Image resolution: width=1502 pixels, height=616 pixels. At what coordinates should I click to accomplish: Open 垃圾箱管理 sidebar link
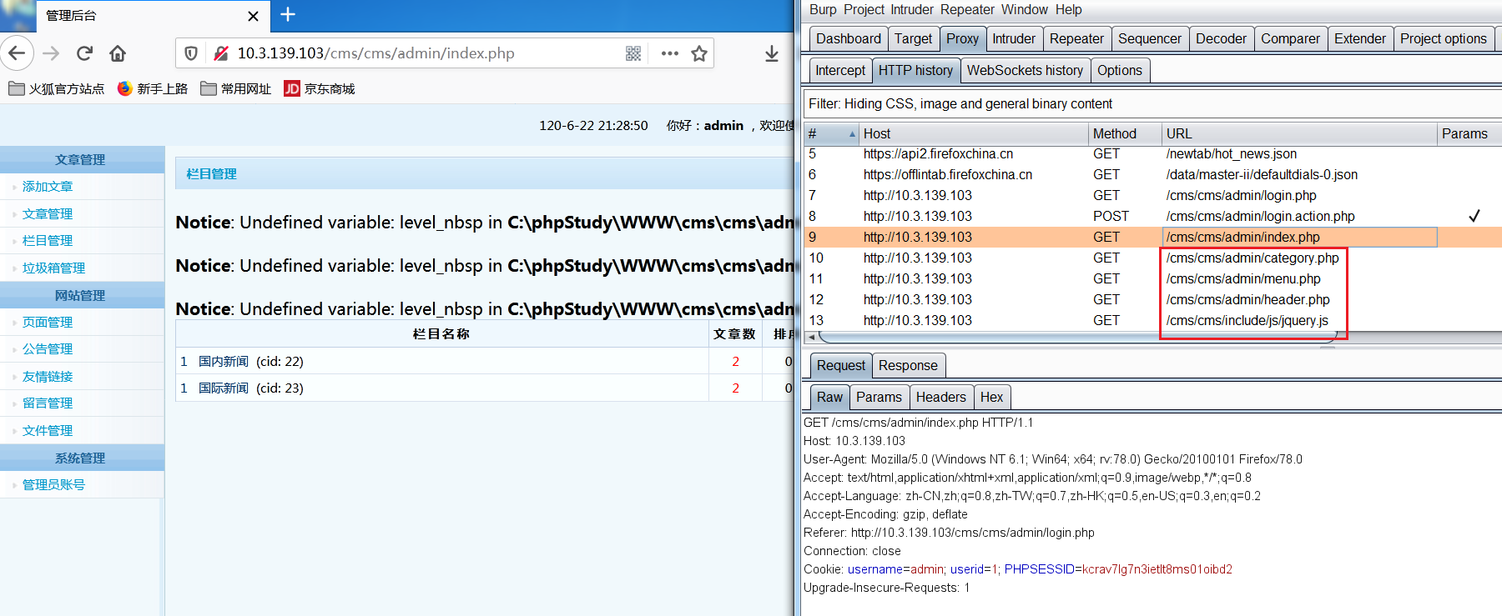[53, 268]
